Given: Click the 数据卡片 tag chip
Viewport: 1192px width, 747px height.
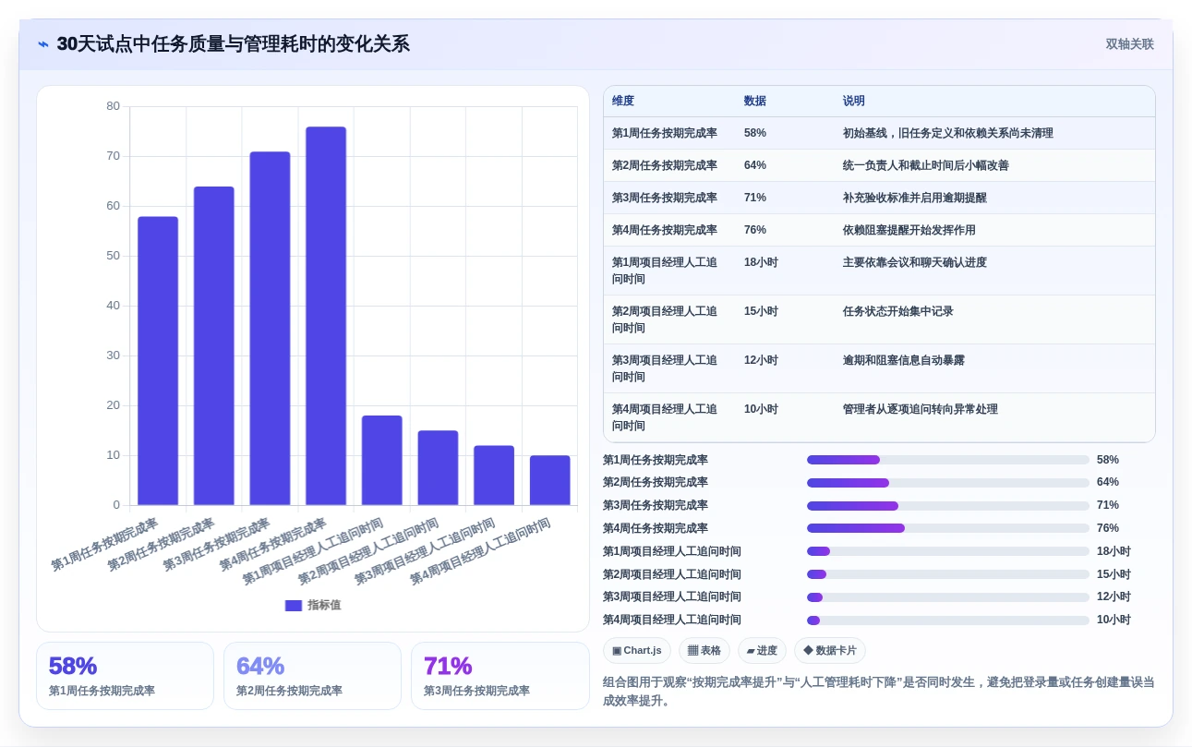Looking at the screenshot, I should click(830, 651).
